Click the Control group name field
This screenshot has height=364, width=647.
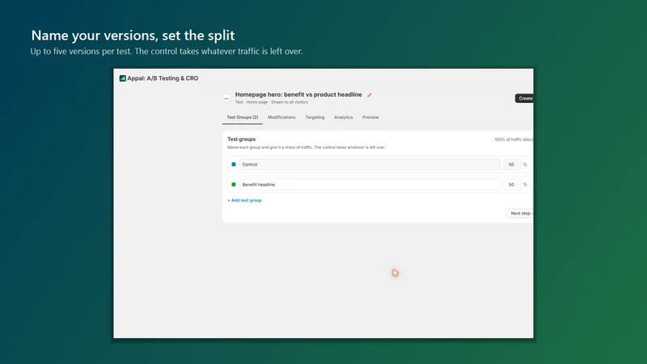click(x=370, y=164)
